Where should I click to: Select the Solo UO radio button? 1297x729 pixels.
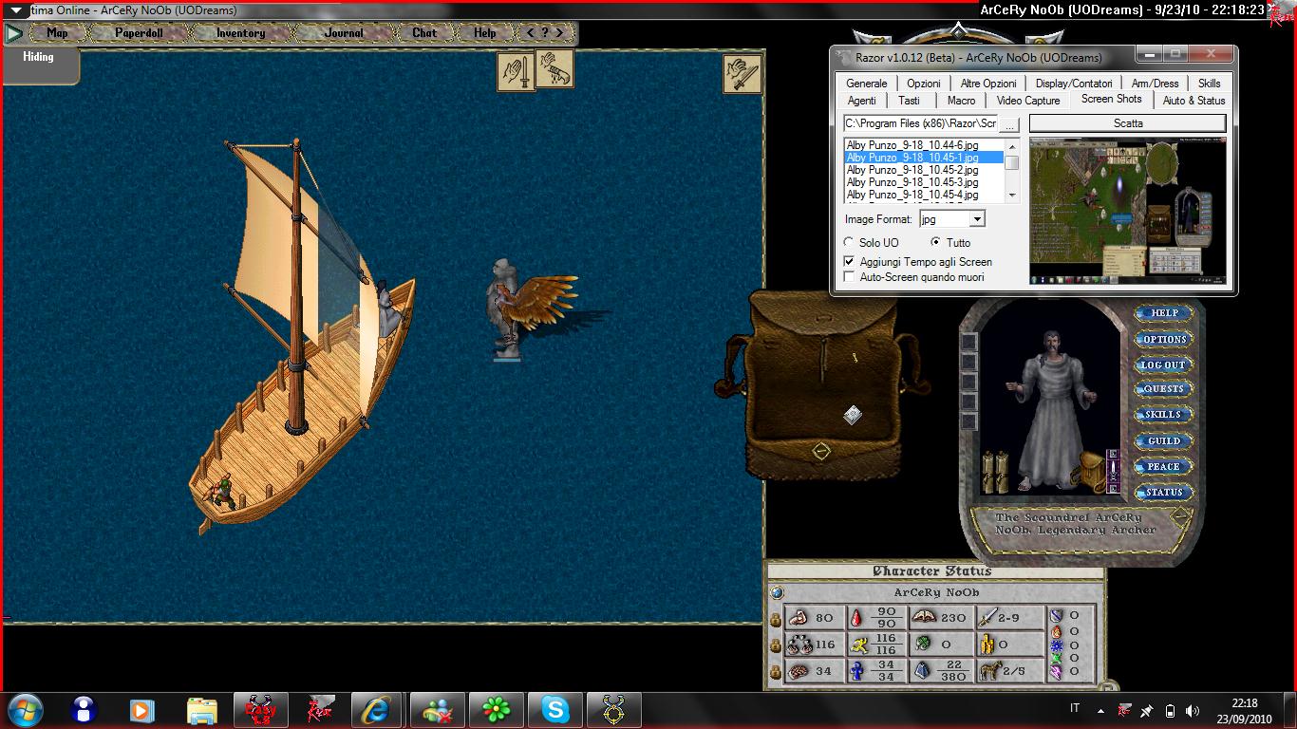849,243
